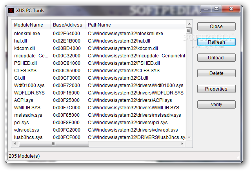Viewport: 251px width, 171px height.
Task: Click path C:\Windows\system32\drivers\ACPI.sys
Action: [x=130, y=100]
